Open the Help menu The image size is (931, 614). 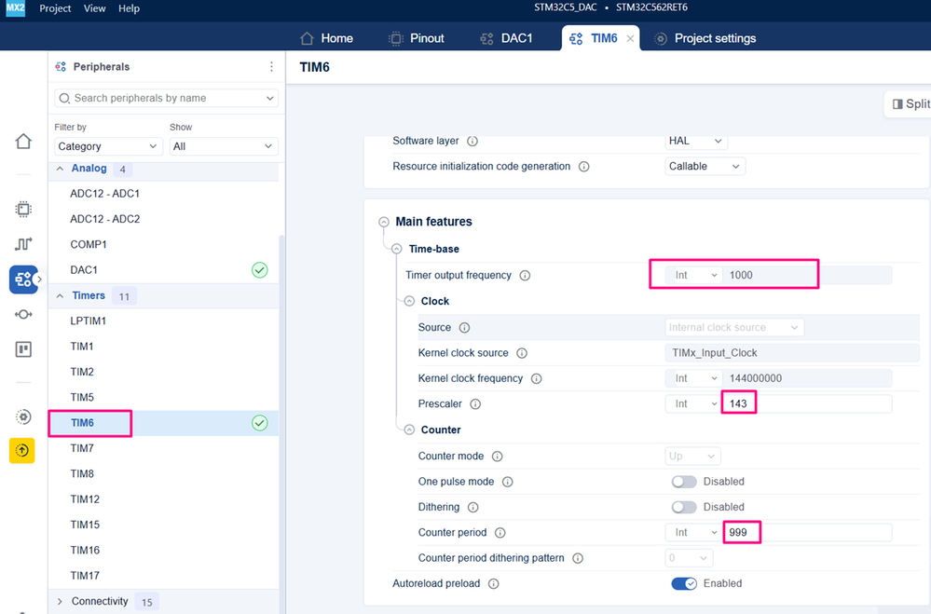129,8
